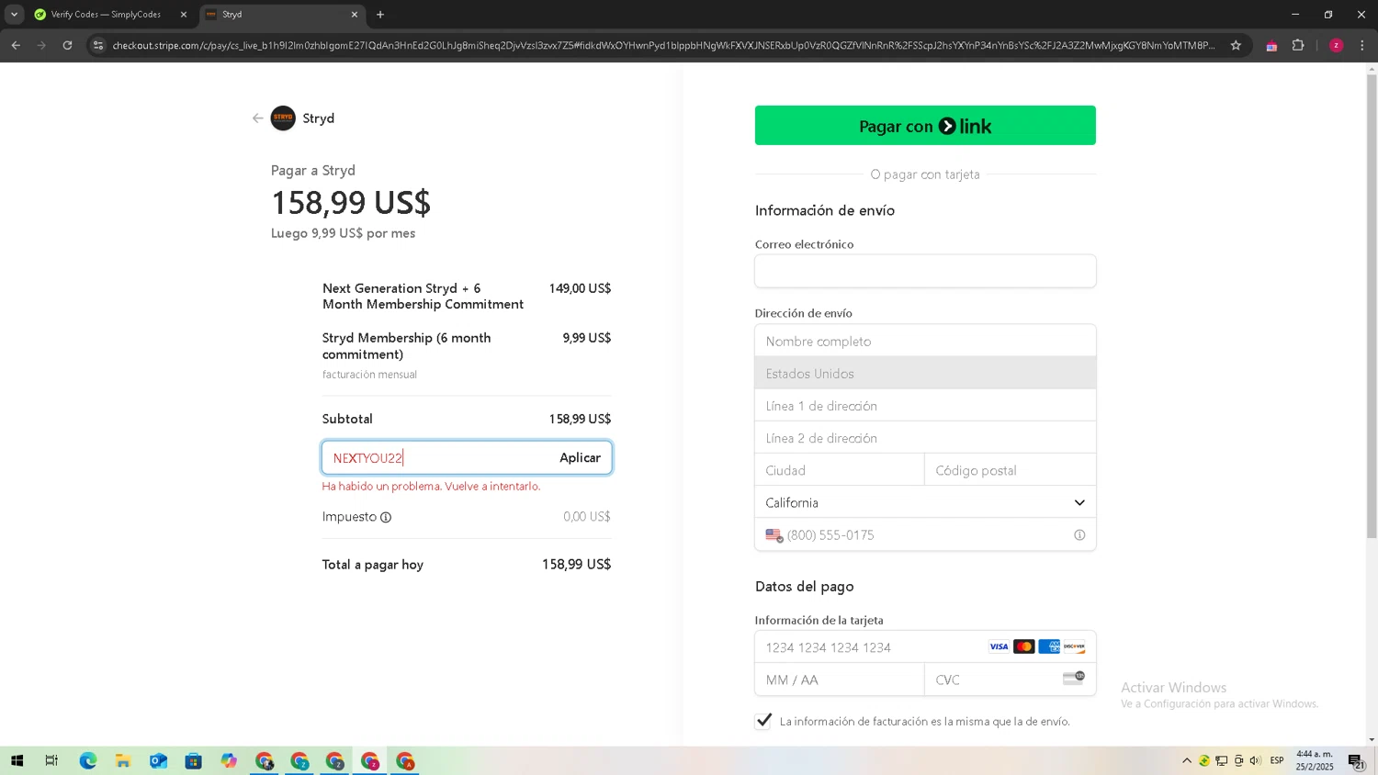Click the ESP language indicator

coord(1277,760)
